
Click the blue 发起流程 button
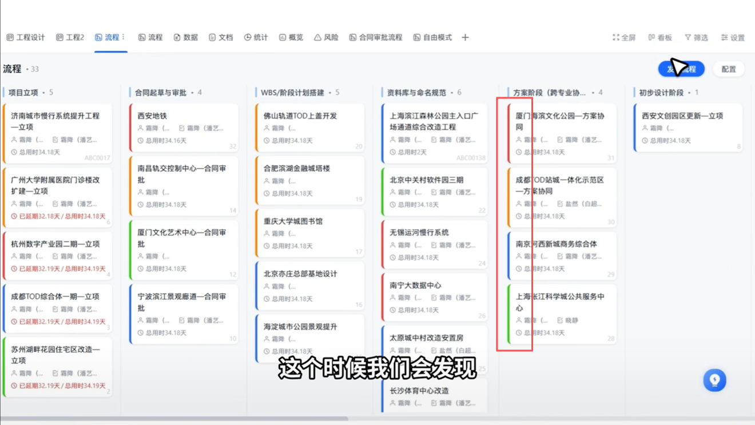click(681, 69)
